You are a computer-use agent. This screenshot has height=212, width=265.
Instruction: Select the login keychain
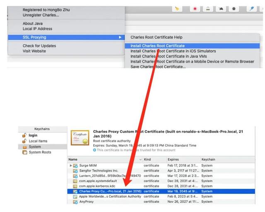click(33, 135)
